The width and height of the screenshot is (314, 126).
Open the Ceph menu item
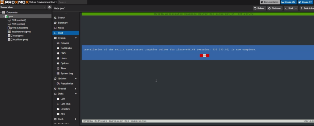tap(60, 119)
